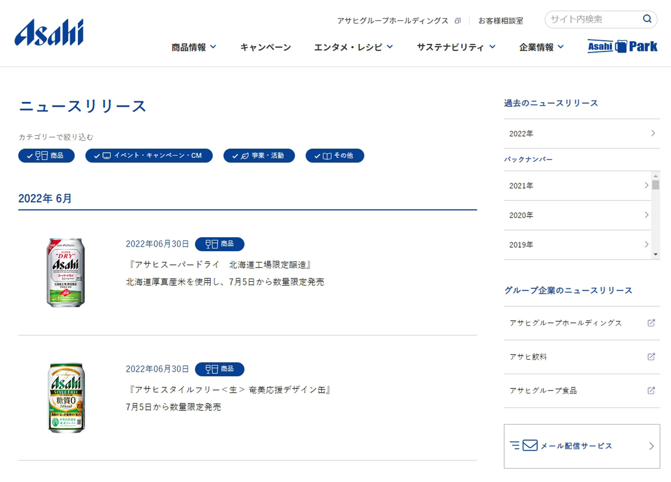The height and width of the screenshot is (482, 671).
Task: Toggle the イベント・キャンペーン・CM category filter
Action: coord(149,156)
